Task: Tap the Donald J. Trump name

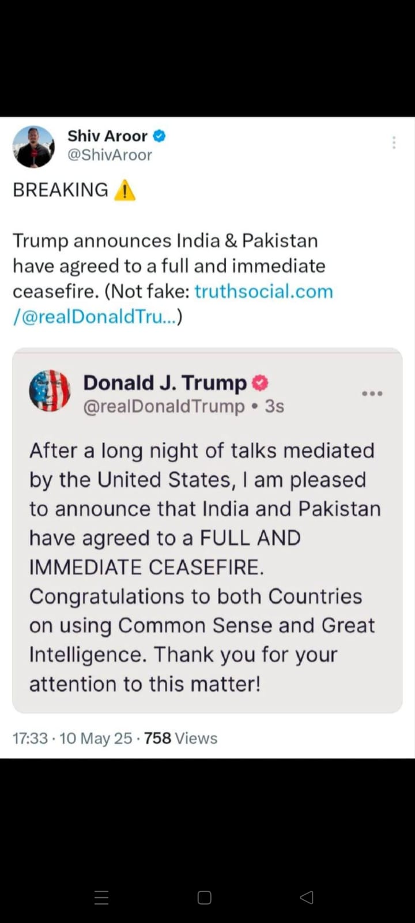Action: pos(165,382)
